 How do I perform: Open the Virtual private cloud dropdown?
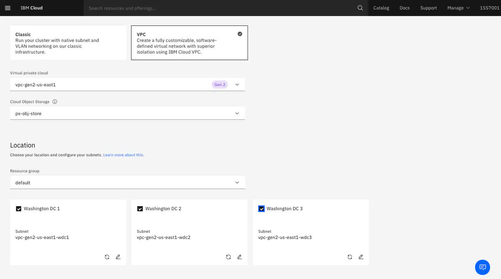point(127,85)
